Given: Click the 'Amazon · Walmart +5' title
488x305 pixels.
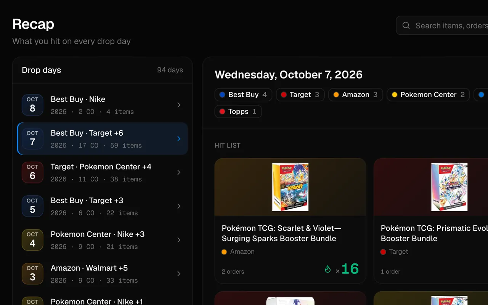Looking at the screenshot, I should [89, 268].
